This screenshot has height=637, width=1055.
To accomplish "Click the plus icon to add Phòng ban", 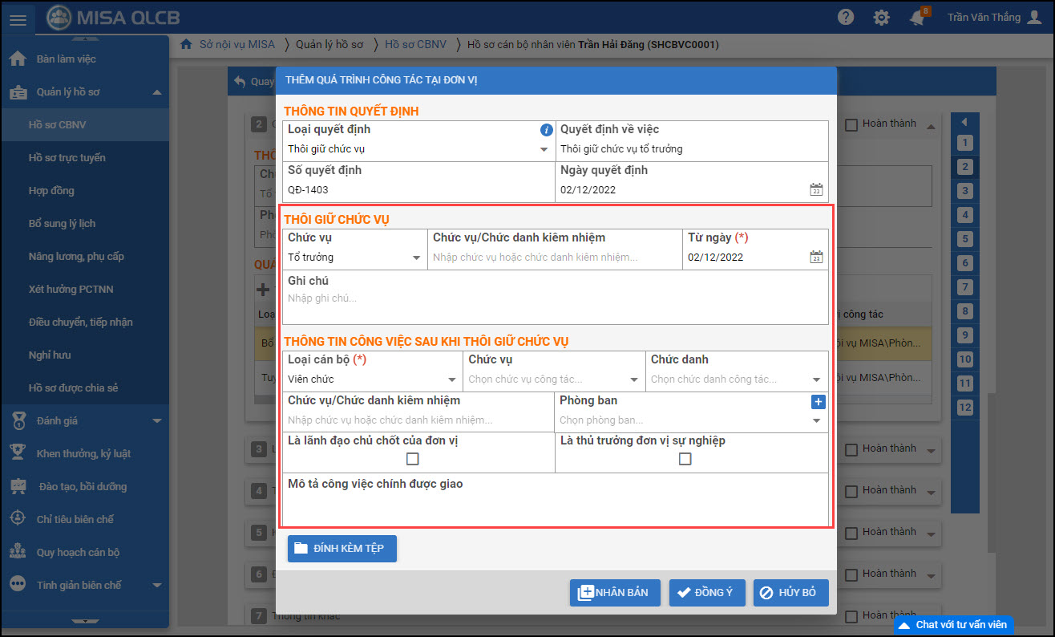I will click(x=818, y=402).
